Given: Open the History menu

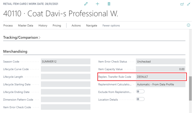Looking at the screenshot, I should [x=43, y=25].
